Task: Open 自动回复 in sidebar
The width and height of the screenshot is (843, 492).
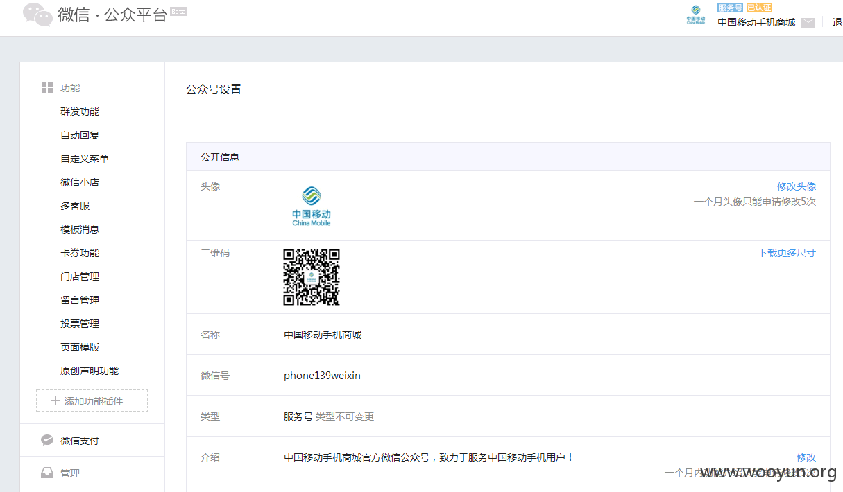Action: (x=80, y=135)
